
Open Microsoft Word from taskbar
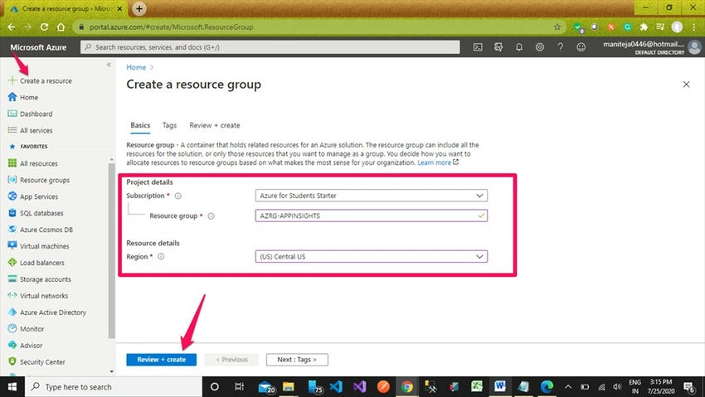499,387
